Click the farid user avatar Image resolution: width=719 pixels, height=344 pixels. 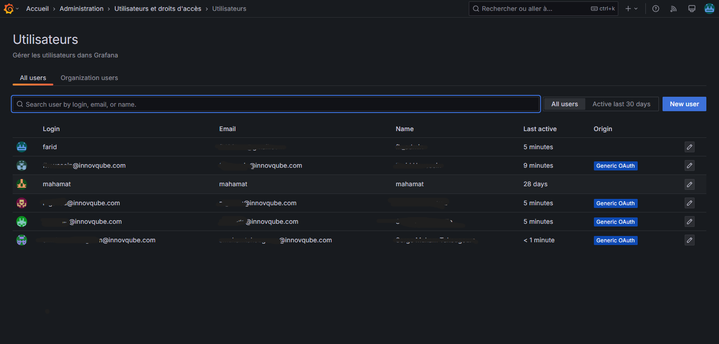(22, 147)
